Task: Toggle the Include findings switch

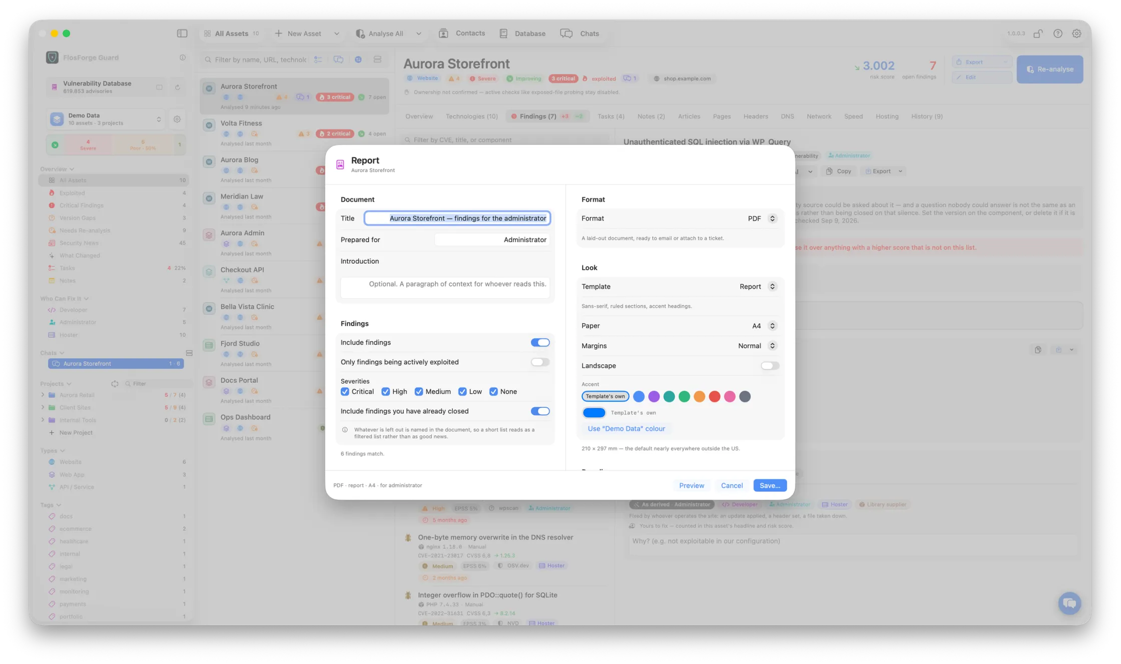Action: click(x=540, y=342)
